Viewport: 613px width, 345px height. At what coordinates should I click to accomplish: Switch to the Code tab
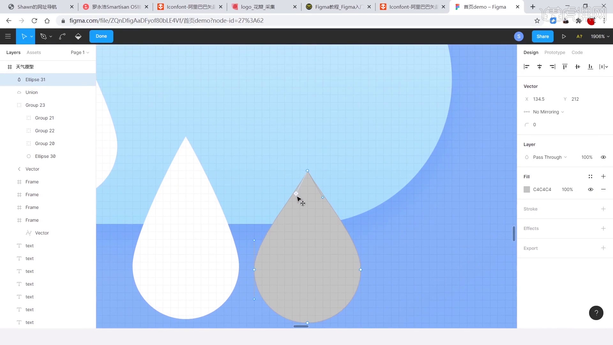click(x=577, y=52)
